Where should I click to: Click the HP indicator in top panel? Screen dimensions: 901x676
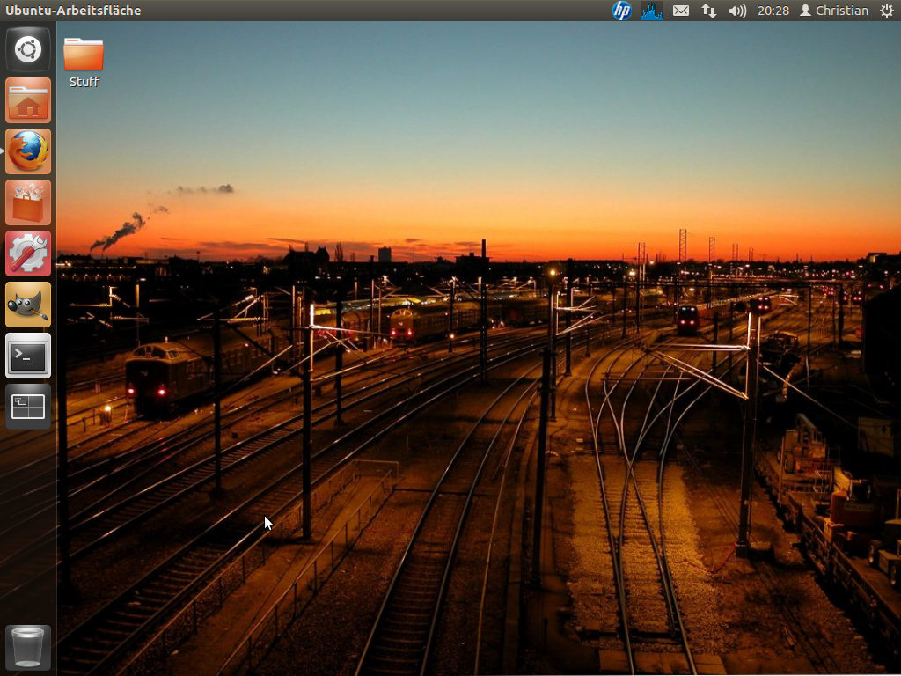(622, 11)
